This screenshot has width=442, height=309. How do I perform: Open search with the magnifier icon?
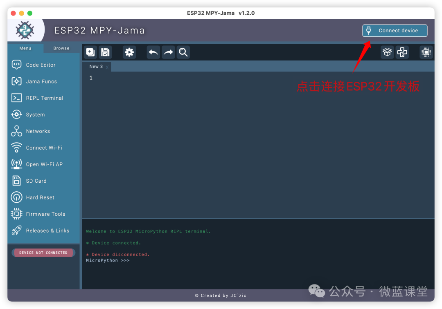pos(183,52)
